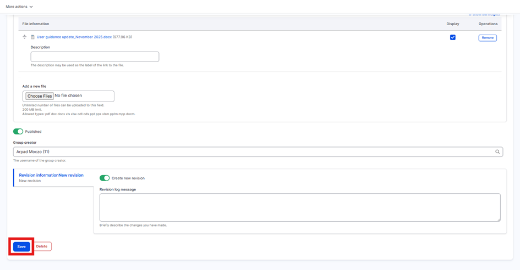
Task: Click the document icon next to the docx file
Action: pyautogui.click(x=32, y=37)
